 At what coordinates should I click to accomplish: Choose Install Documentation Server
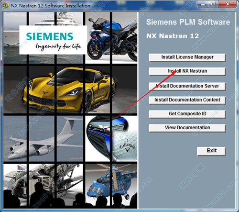[187, 86]
